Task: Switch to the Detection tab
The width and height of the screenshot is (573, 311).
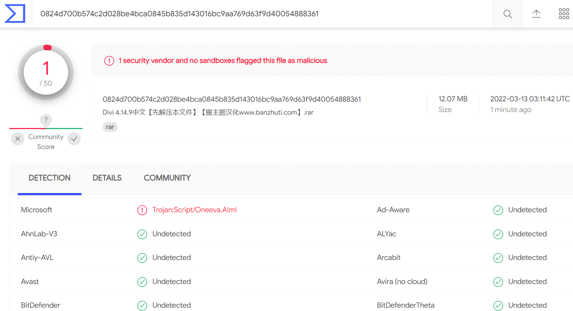Action: [50, 178]
